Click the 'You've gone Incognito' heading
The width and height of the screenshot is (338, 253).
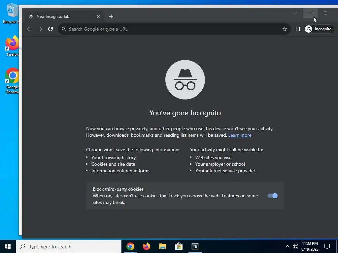pos(185,113)
